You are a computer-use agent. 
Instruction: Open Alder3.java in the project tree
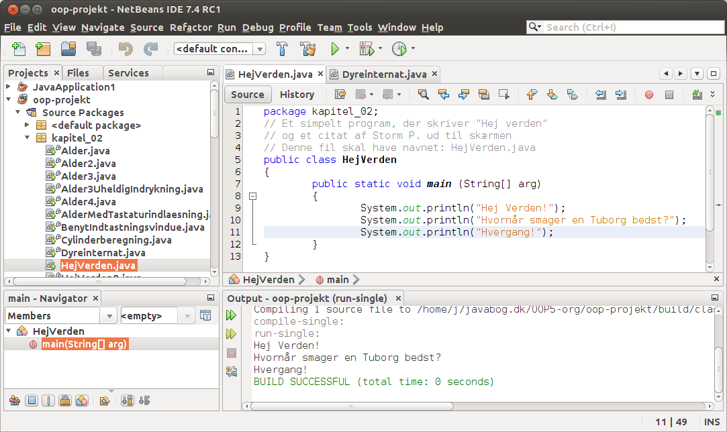(88, 176)
